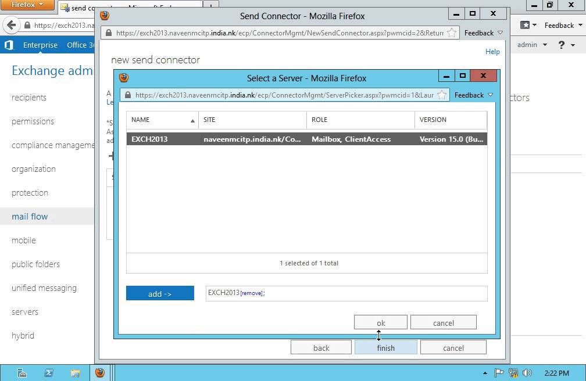Open Server Manager from the taskbar
Image resolution: width=586 pixels, height=381 pixels.
[22, 373]
